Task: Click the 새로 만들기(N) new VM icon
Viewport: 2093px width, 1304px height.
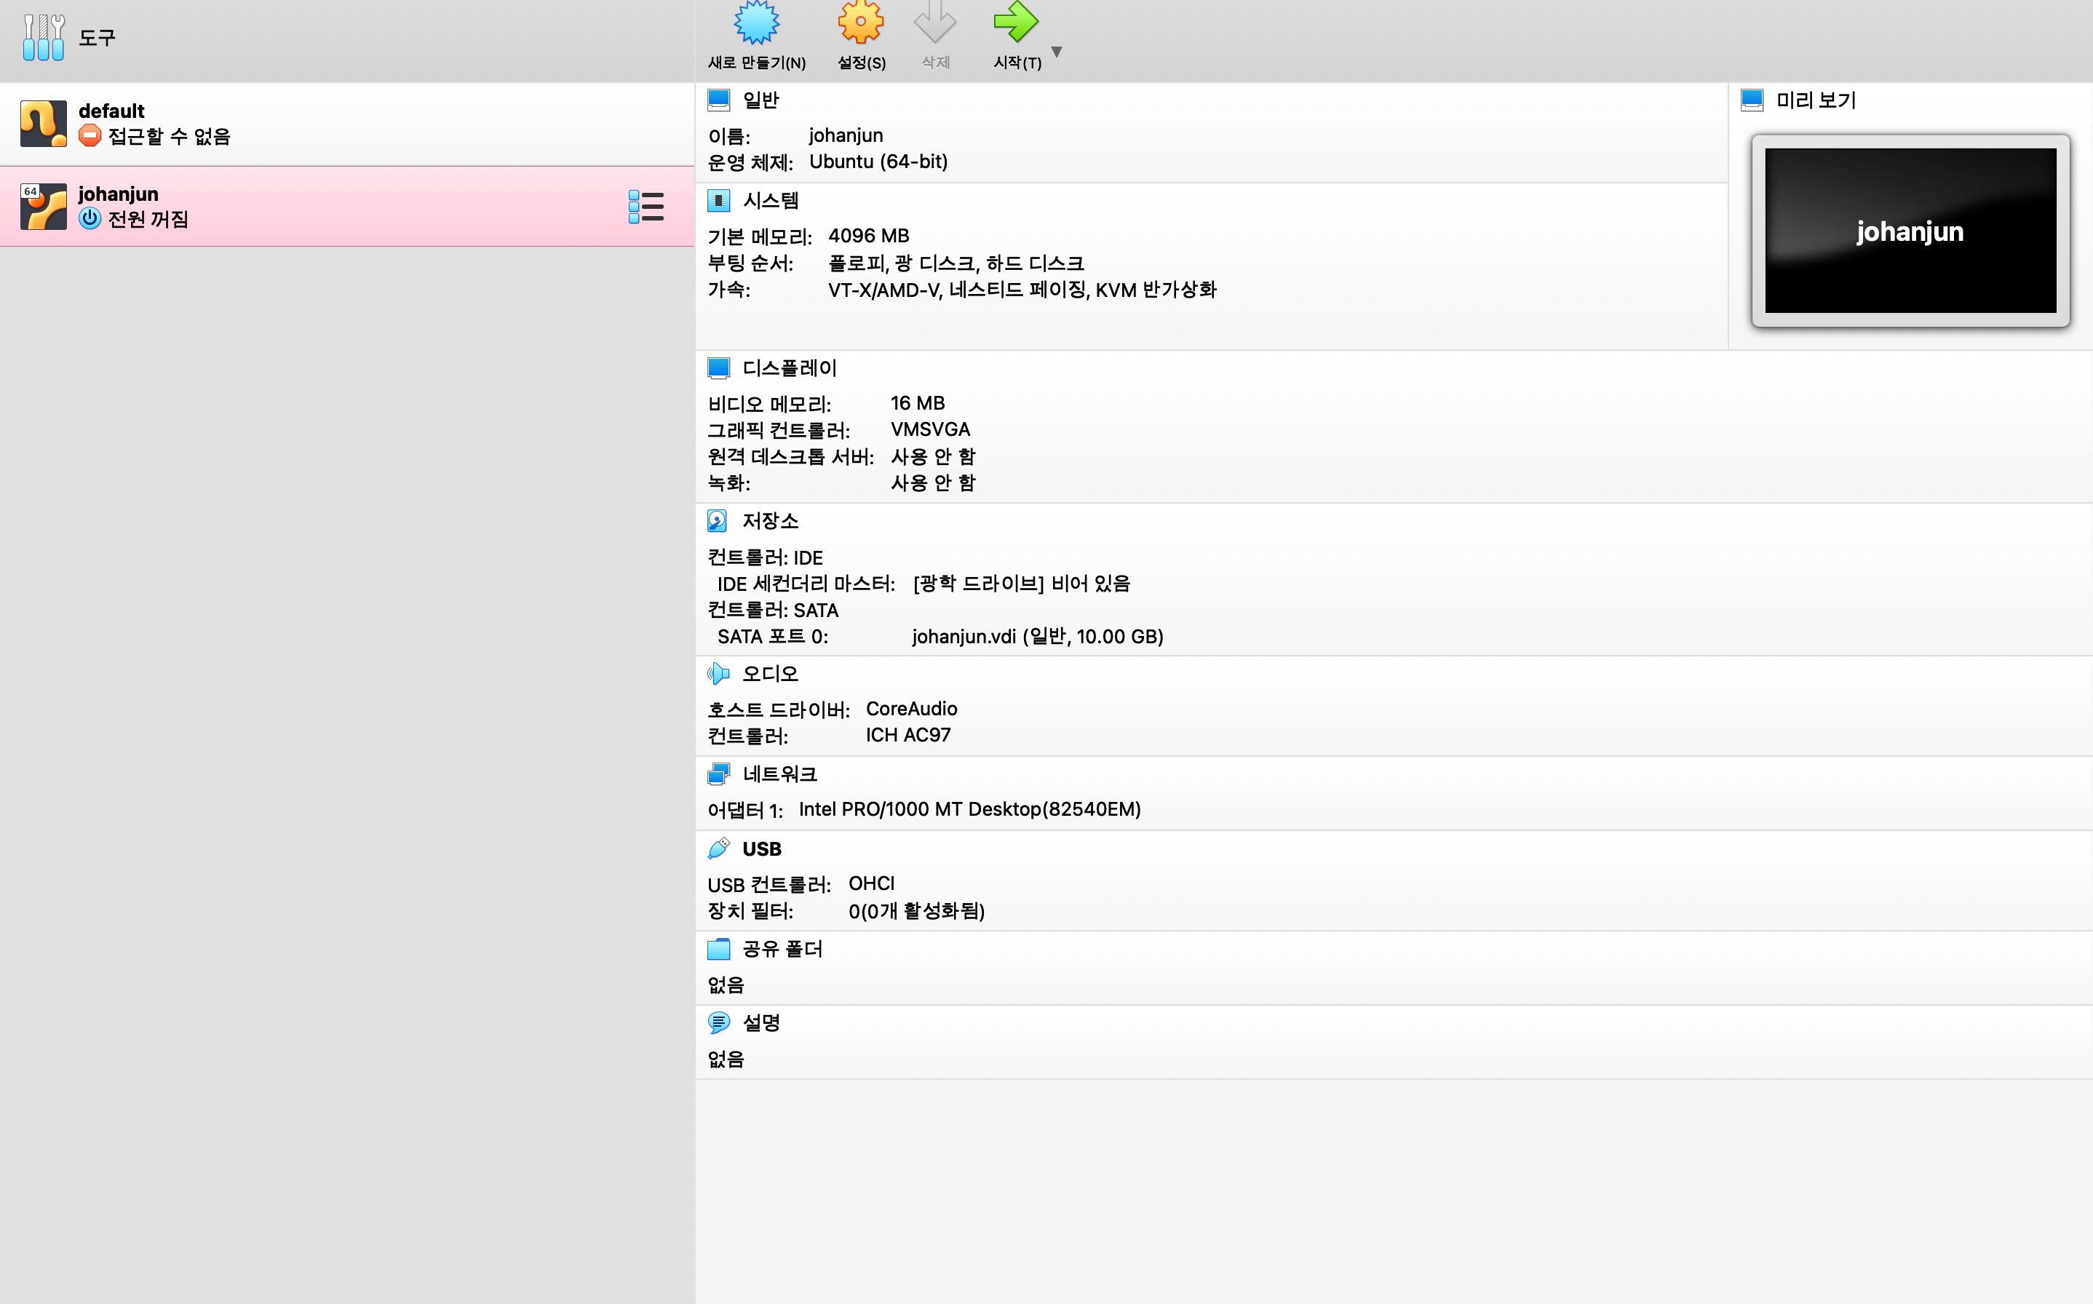Action: (756, 24)
